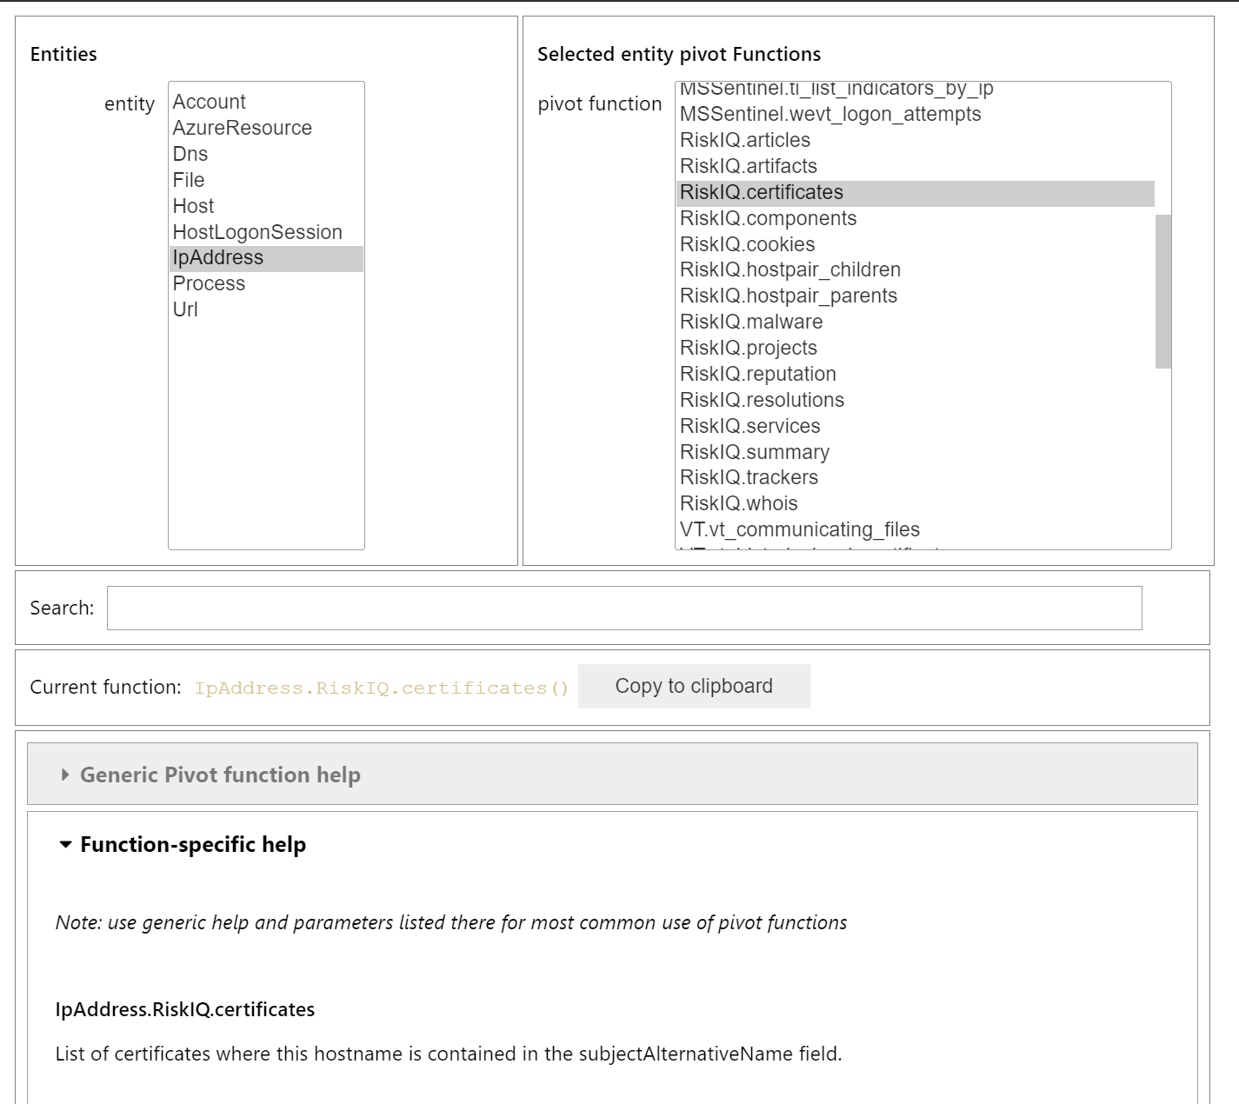Select Url entity
Screen dimensions: 1239x1104
pyautogui.click(x=266, y=310)
